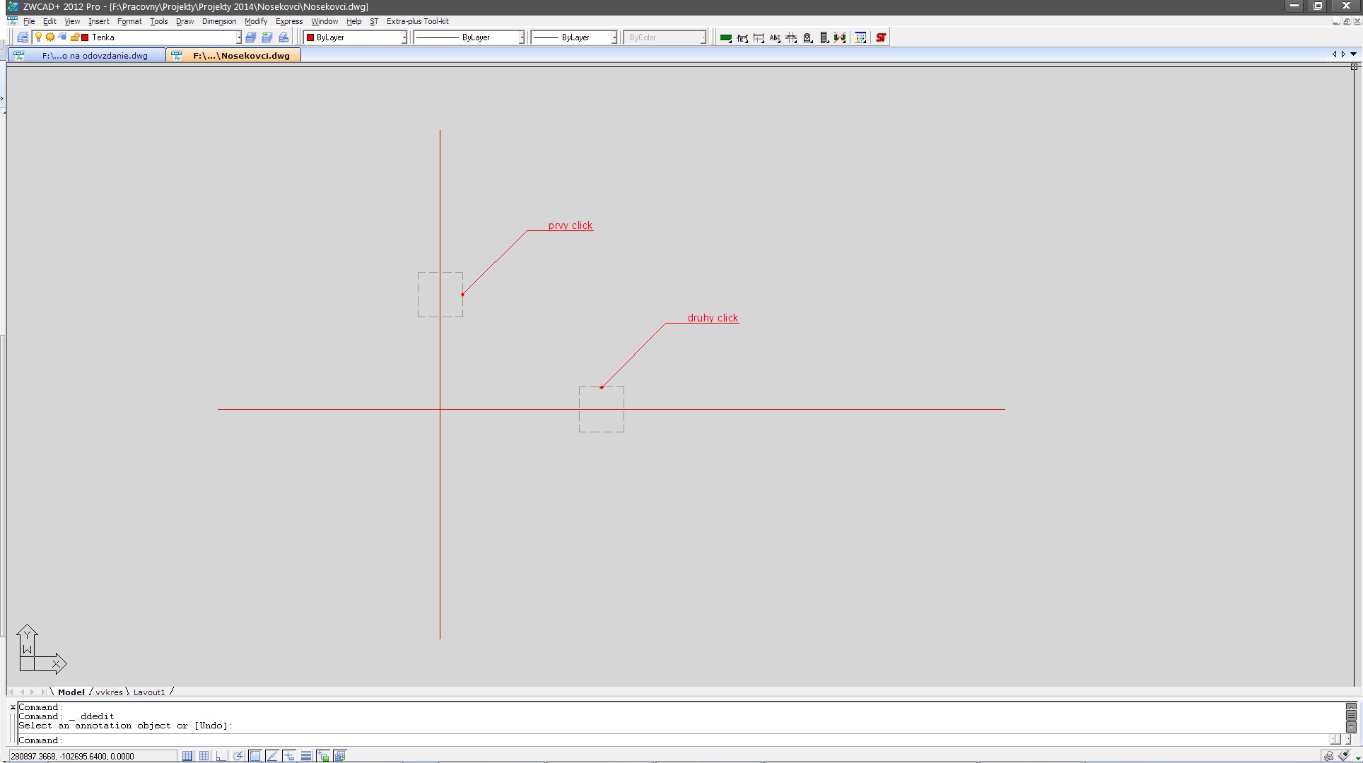
Task: Switch to the vykres layout tab
Action: 109,692
